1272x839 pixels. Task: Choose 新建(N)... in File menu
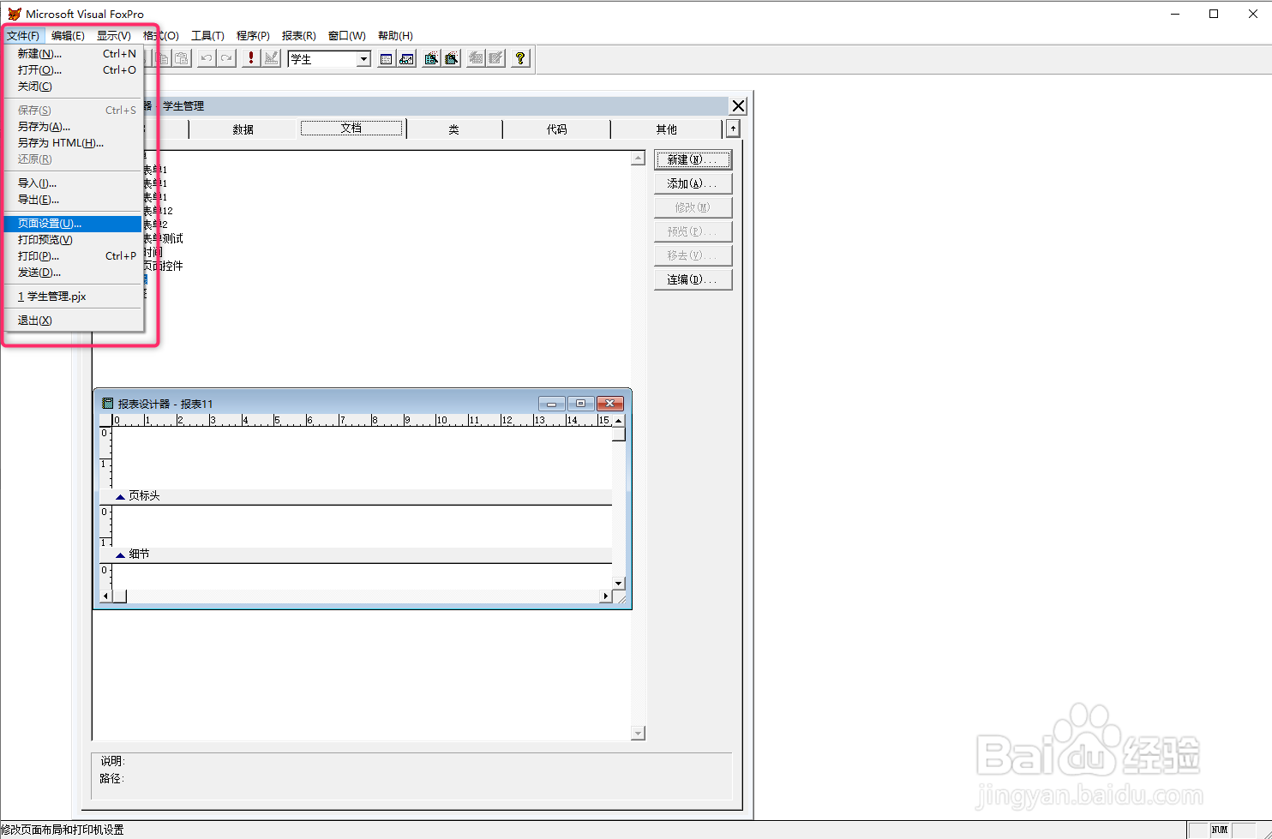click(73, 54)
